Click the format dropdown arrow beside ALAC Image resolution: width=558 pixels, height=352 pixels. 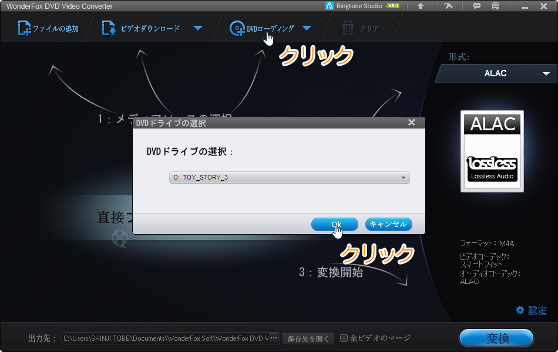pyautogui.click(x=546, y=73)
